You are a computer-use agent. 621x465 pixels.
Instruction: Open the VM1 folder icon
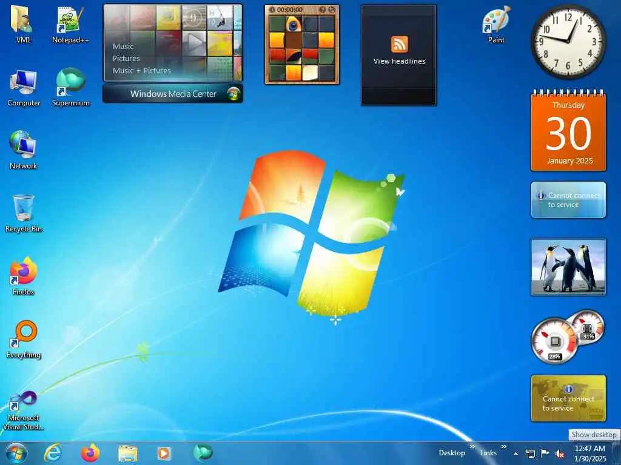pos(22,24)
